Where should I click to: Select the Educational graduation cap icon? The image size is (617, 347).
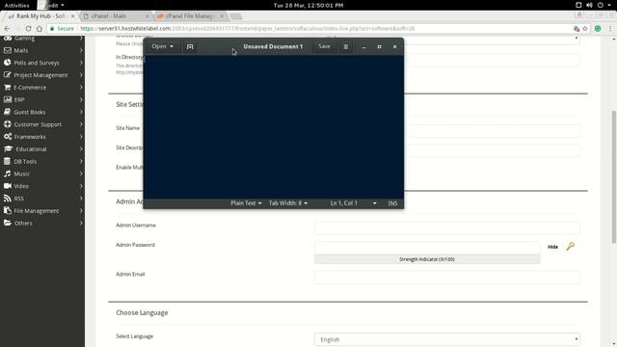8,148
